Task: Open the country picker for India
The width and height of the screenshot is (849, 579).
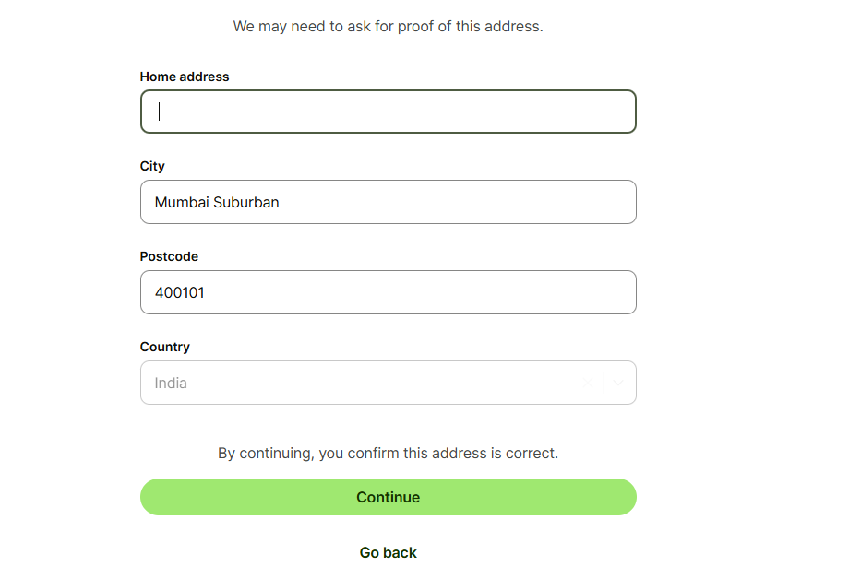Action: (369, 382)
